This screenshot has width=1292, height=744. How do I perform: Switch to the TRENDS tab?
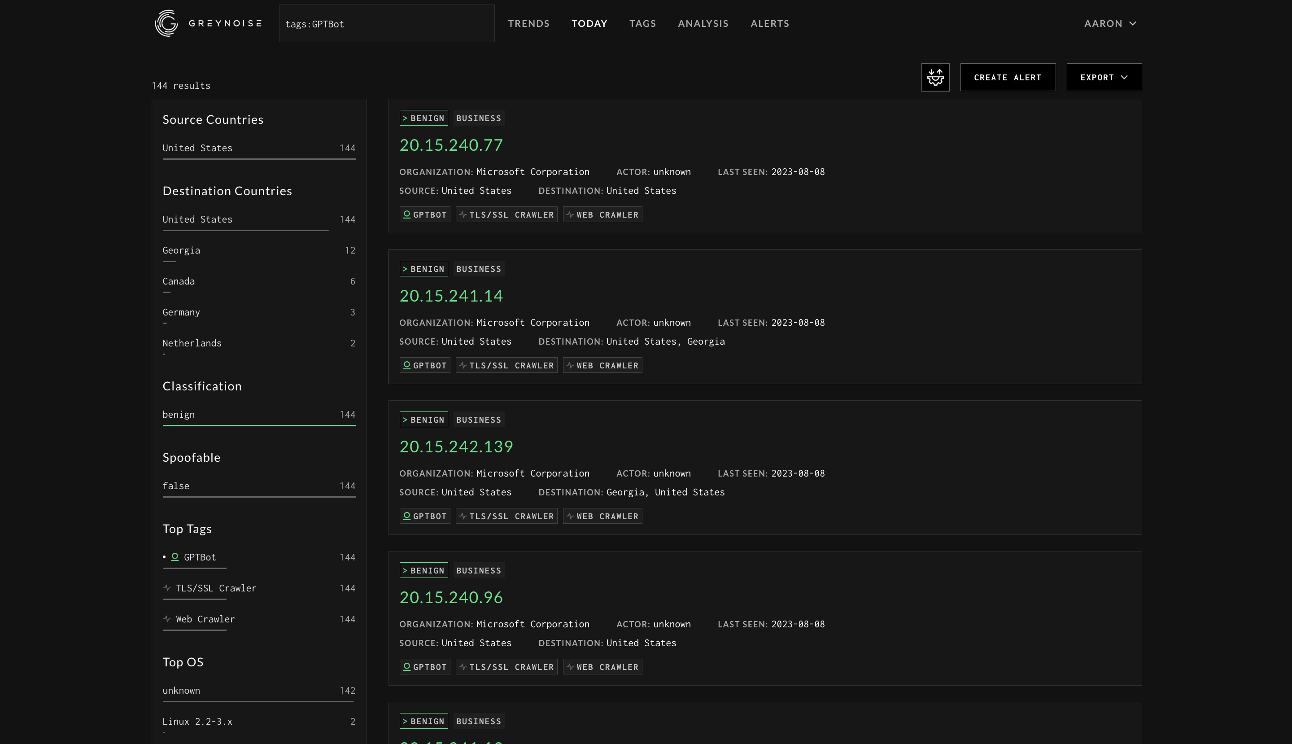(529, 23)
